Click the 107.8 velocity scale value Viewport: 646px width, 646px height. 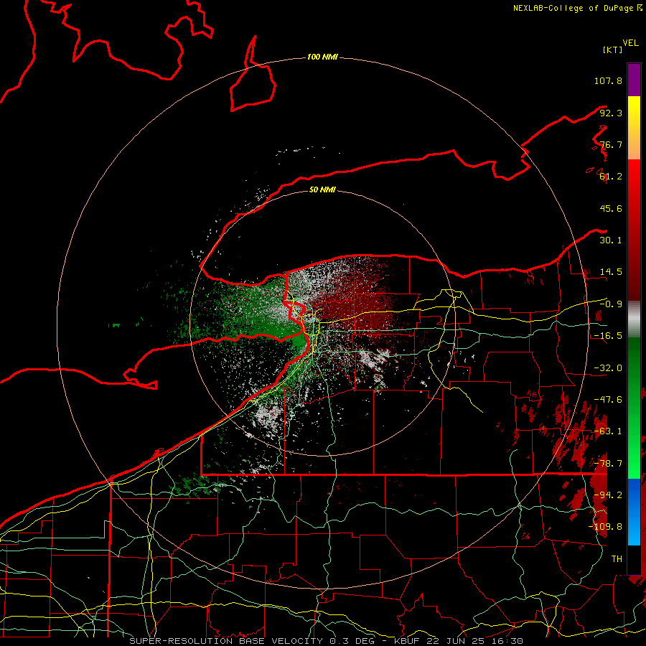[x=608, y=80]
